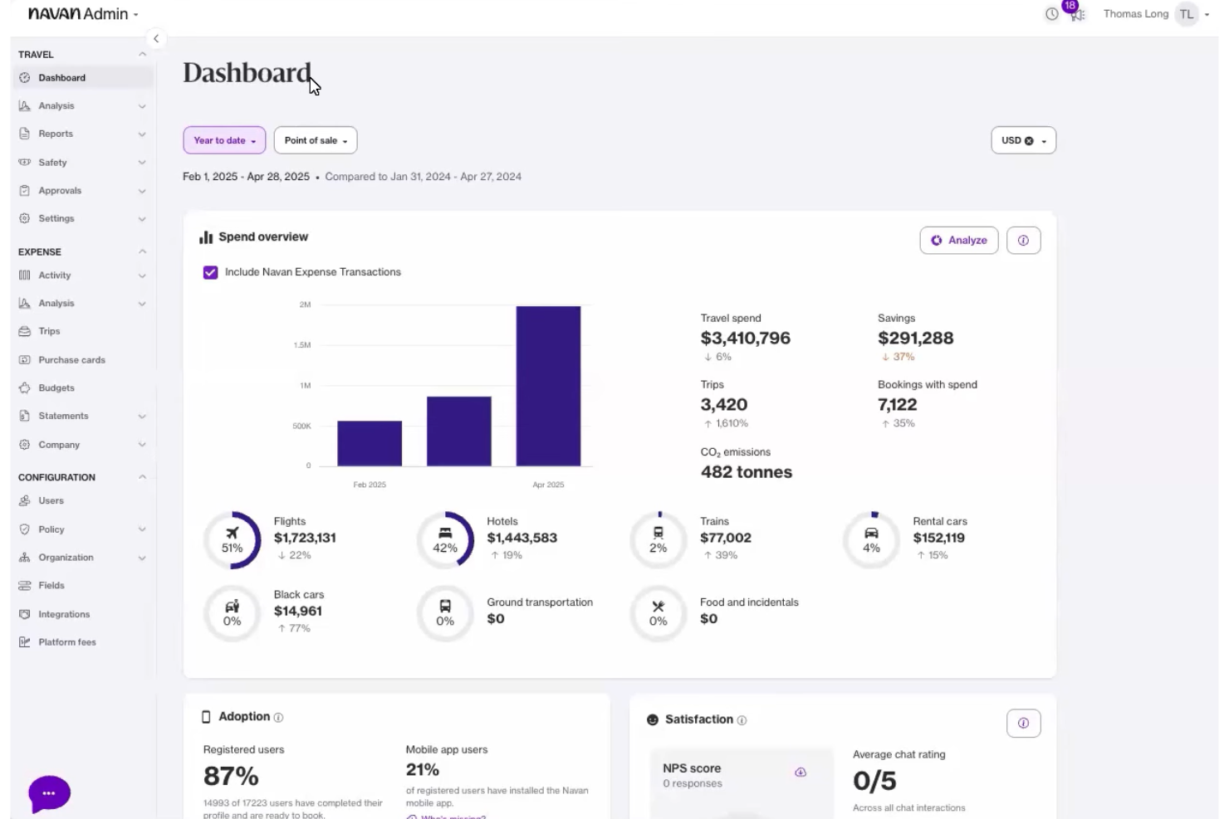Open Purchase cards from sidebar
Screen dimensions: 1229x819
71,359
